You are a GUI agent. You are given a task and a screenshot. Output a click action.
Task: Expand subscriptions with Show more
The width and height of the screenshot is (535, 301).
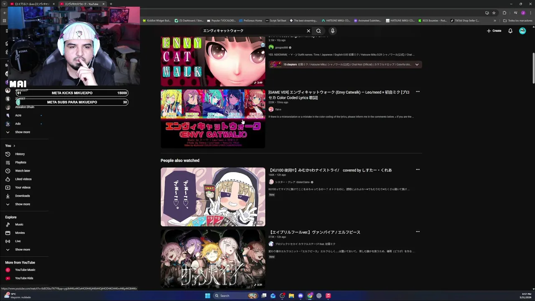coord(23,132)
